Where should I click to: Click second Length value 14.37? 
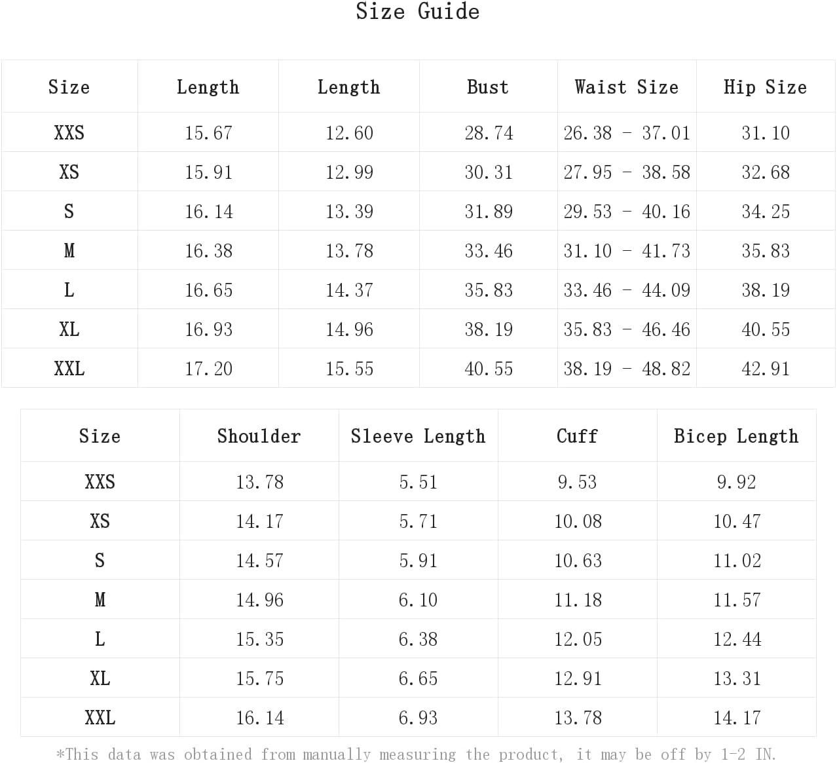coord(349,290)
